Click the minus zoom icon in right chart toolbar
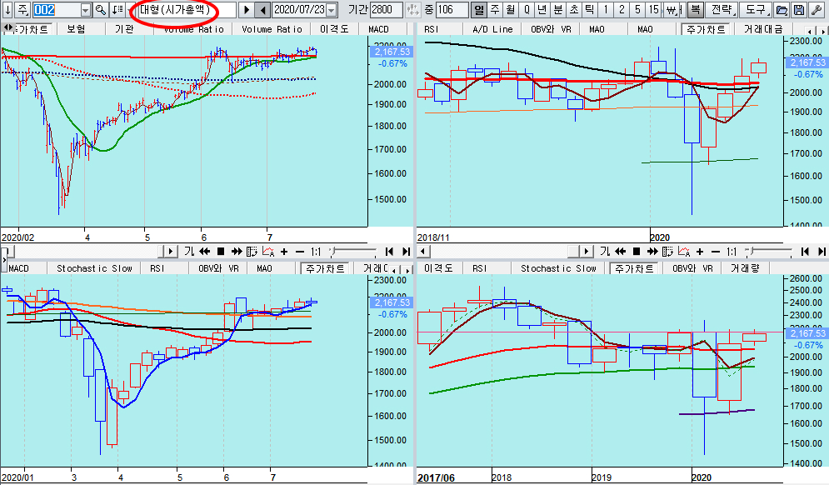The image size is (829, 485). (x=716, y=251)
